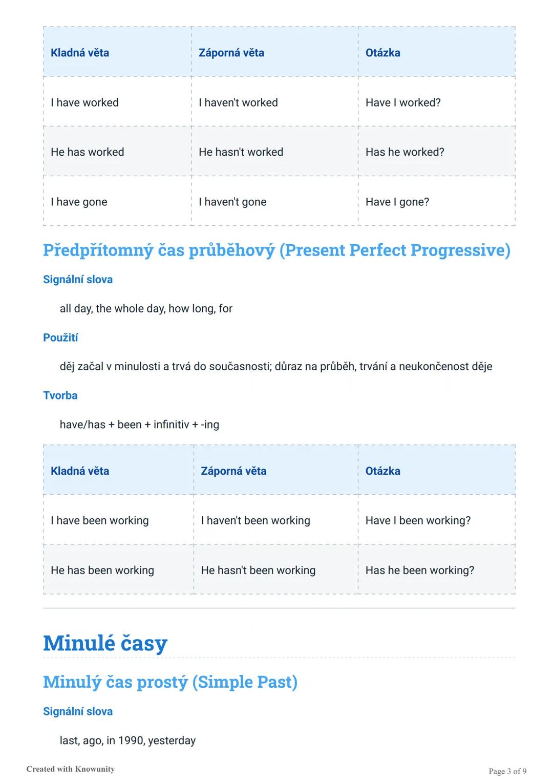This screenshot has width=553, height=782.
Task: Click the "have/has + been + infinitiv + -ing" line
Action: 139,425
